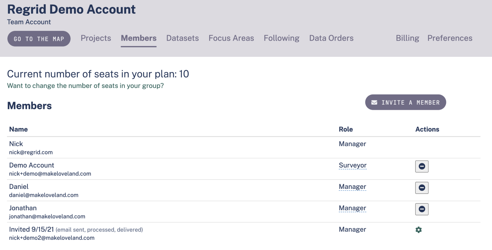This screenshot has height=250, width=492.
Task: Open the Projects tab
Action: [x=96, y=38]
